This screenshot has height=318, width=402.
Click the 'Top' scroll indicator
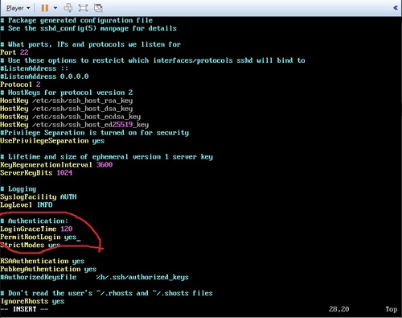392,309
